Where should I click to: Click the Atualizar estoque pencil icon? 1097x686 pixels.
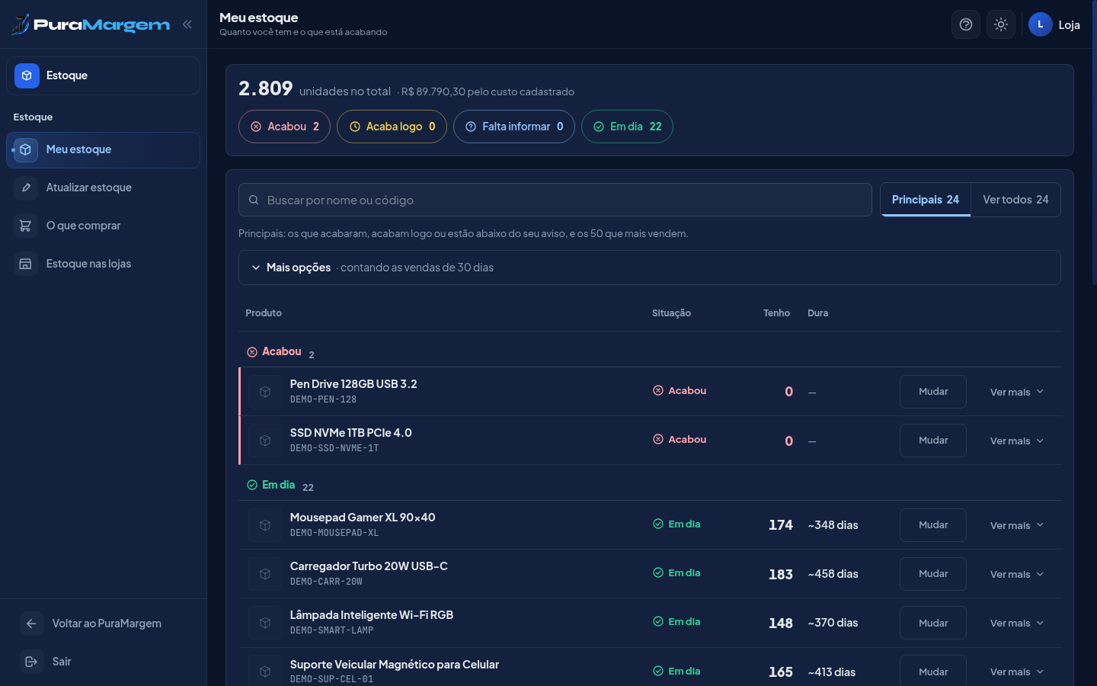pos(26,188)
